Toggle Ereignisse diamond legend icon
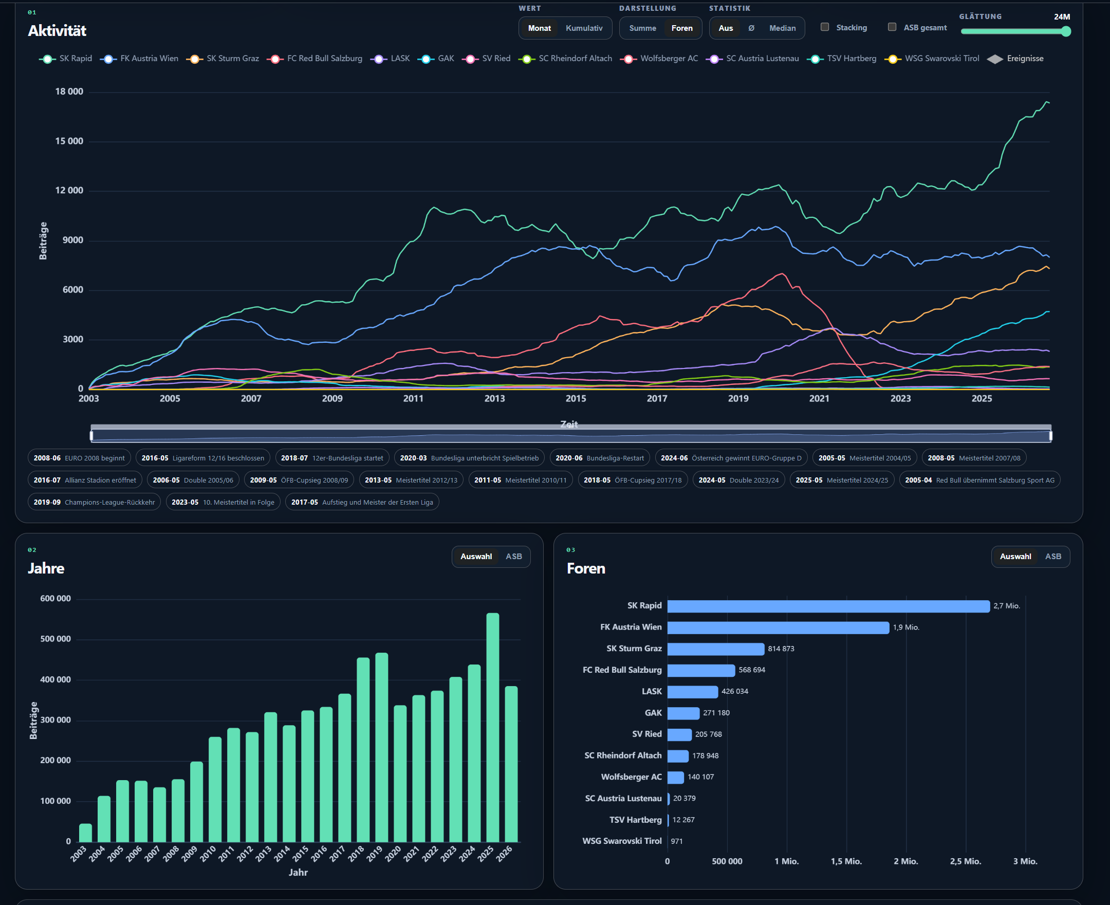This screenshot has width=1110, height=905. point(995,59)
